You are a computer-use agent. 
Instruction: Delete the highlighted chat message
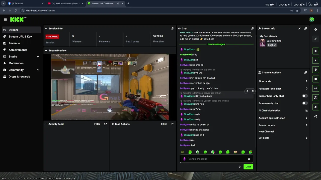pos(253,91)
